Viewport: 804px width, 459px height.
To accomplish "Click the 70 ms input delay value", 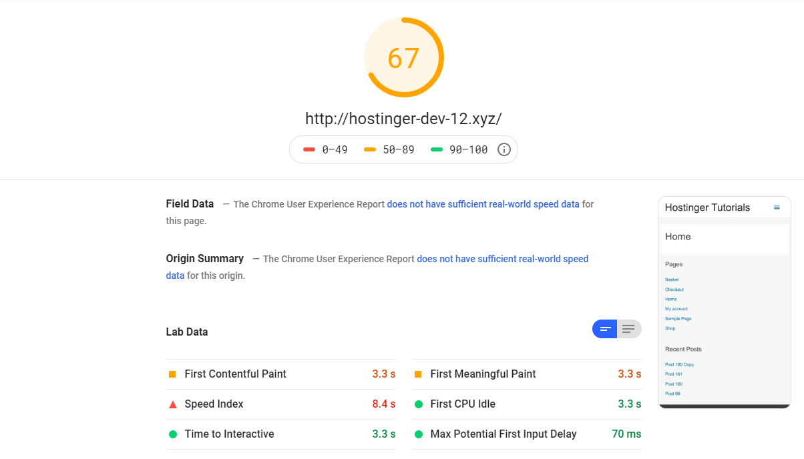I will coord(626,434).
